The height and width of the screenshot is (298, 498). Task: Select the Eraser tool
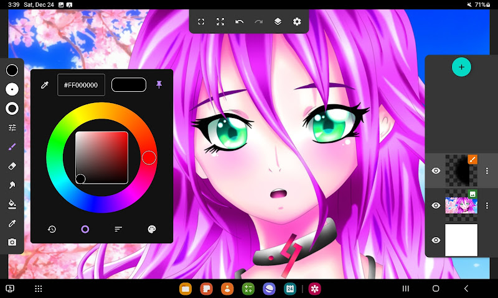click(x=12, y=166)
